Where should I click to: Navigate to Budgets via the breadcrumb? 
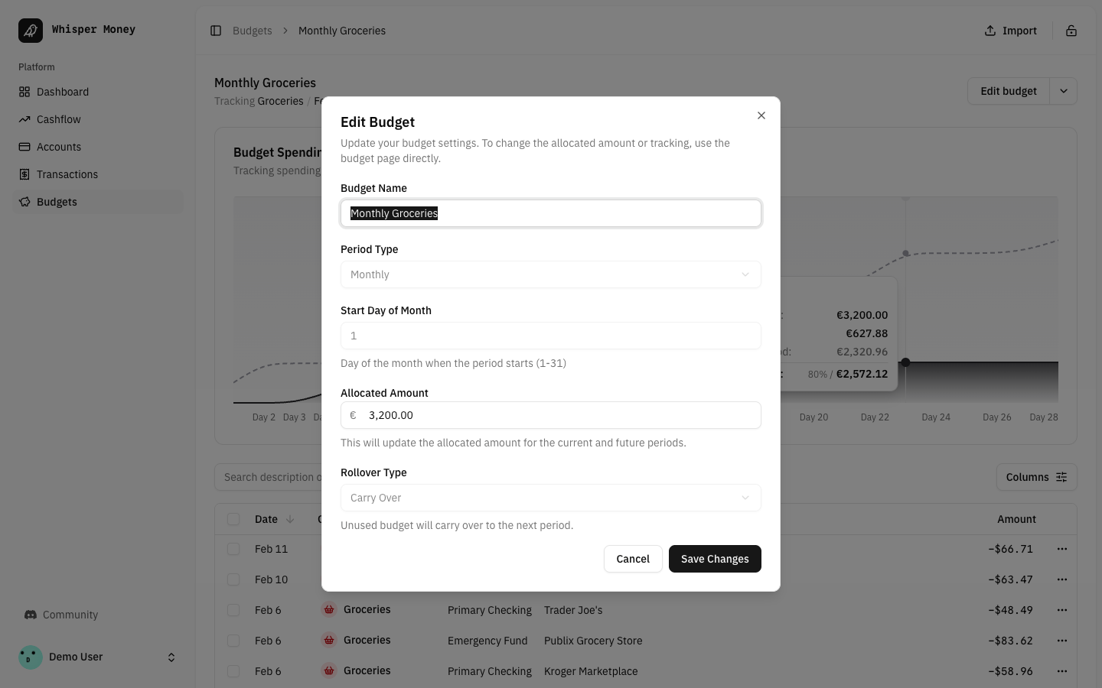click(x=253, y=31)
